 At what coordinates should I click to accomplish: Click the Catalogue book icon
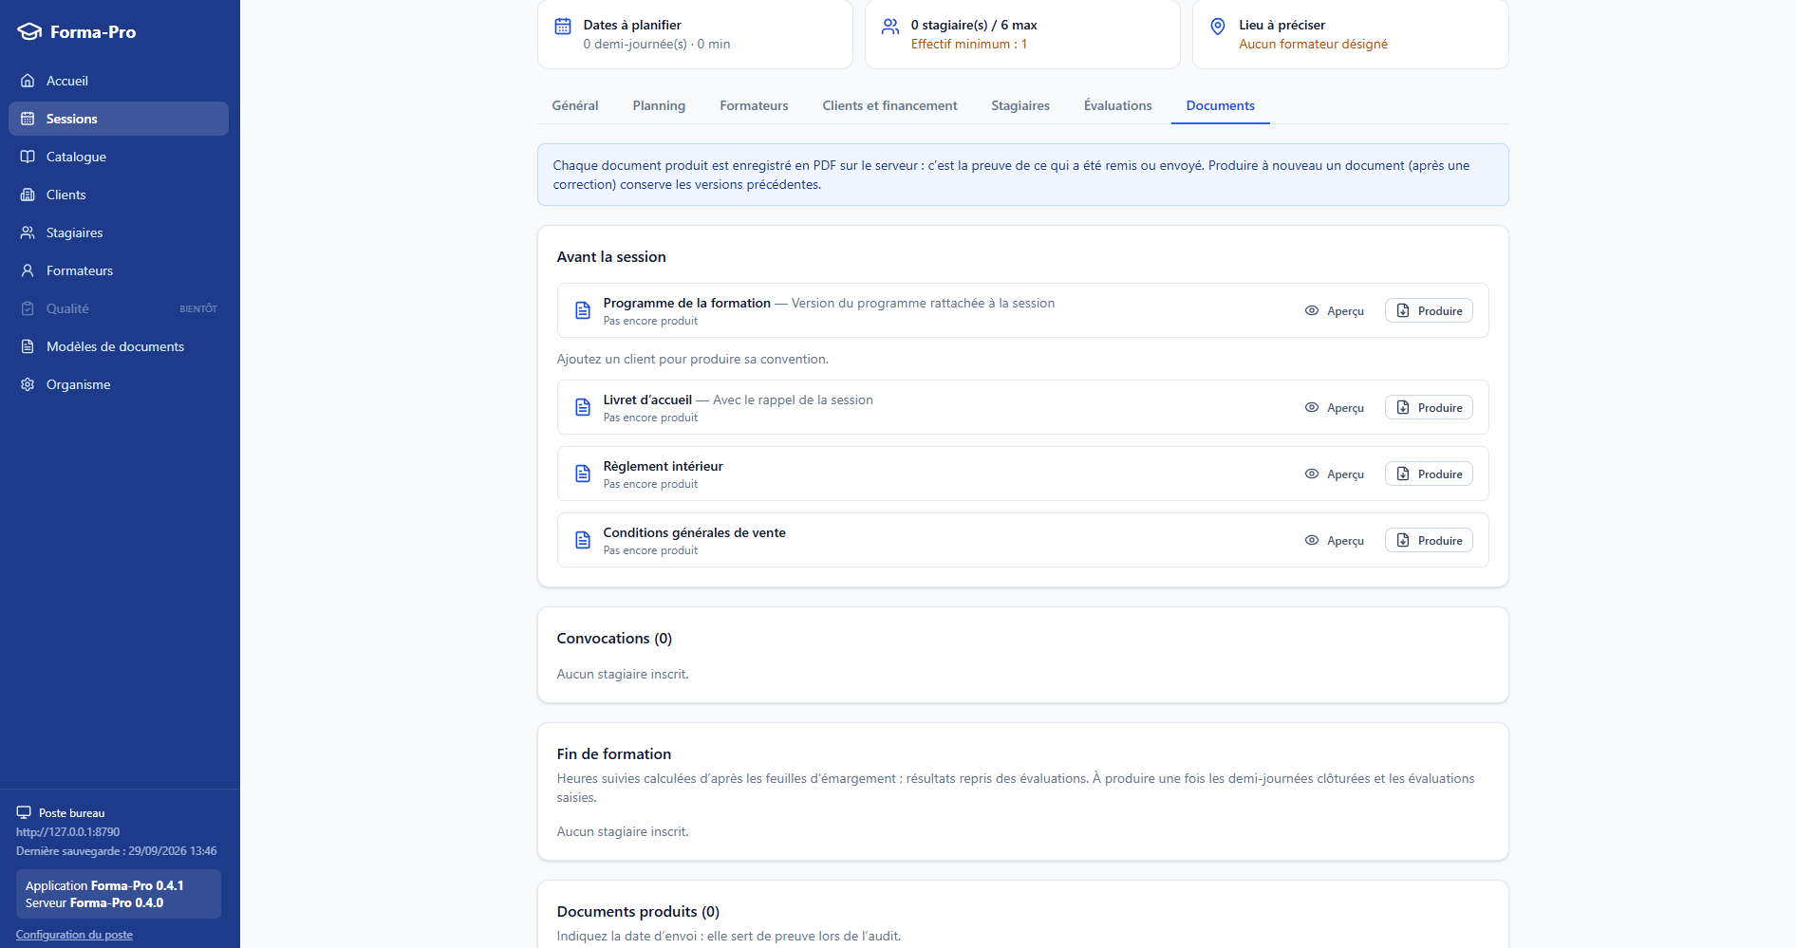[x=28, y=157]
